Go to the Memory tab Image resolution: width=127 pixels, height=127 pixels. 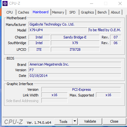coord(58,12)
